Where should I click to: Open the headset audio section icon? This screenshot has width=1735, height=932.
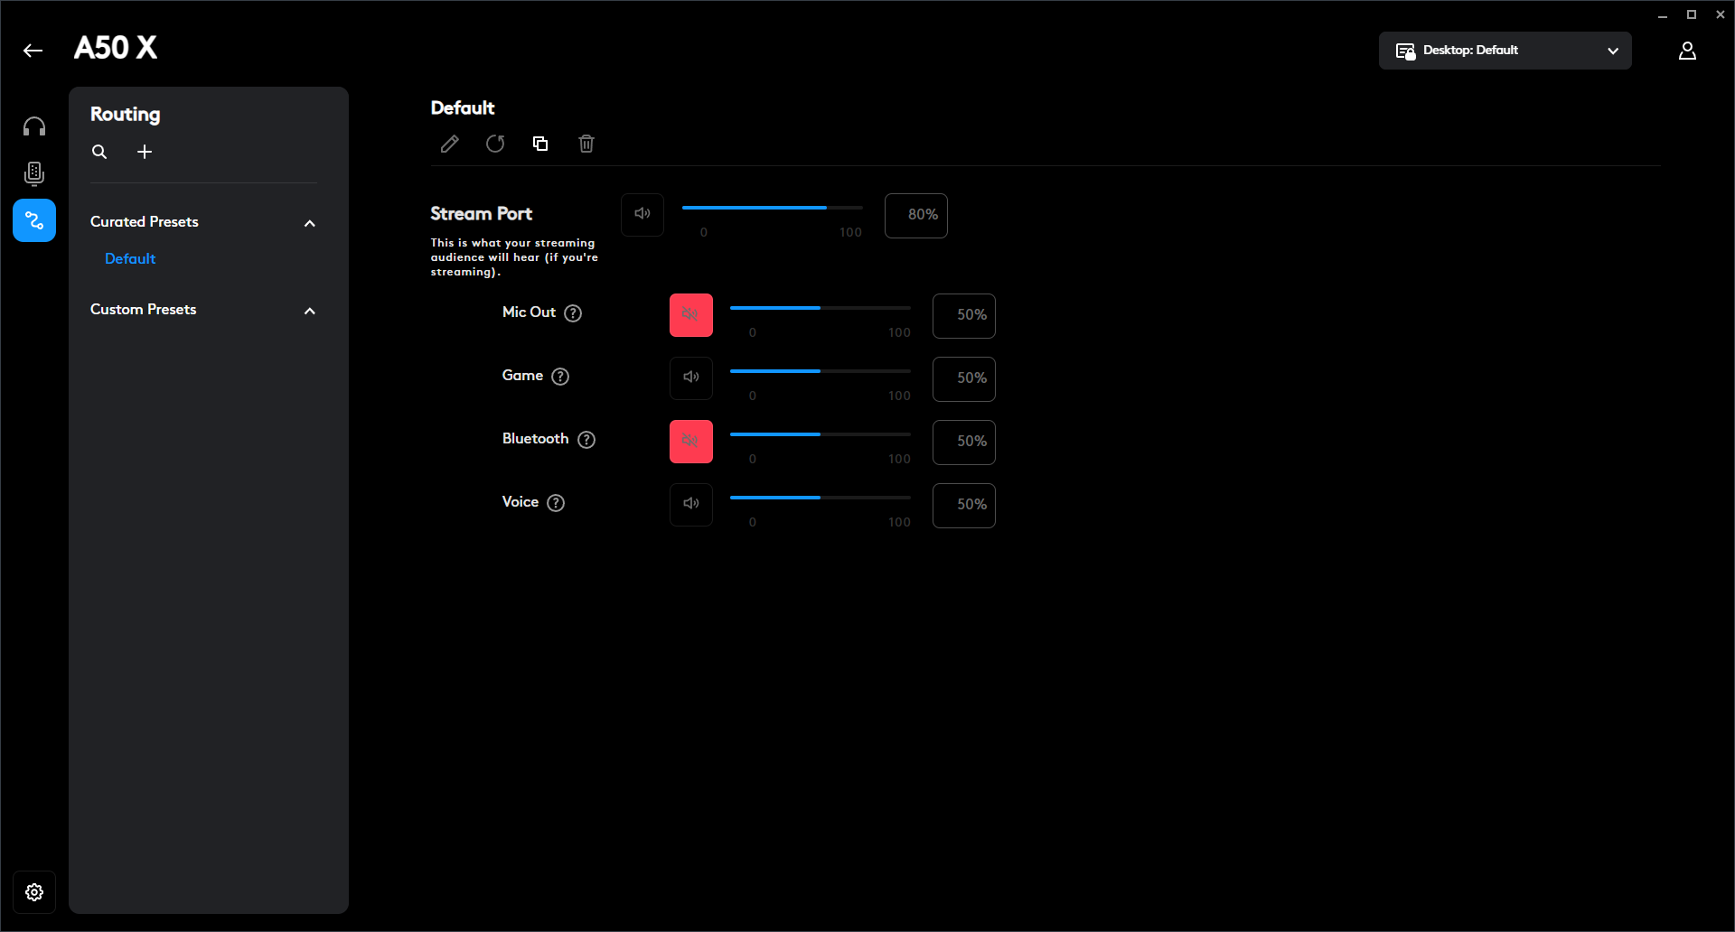pyautogui.click(x=34, y=127)
